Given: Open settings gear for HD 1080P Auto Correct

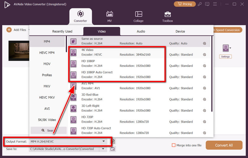Looking at the screenshot, I should pyautogui.click(x=205, y=77).
